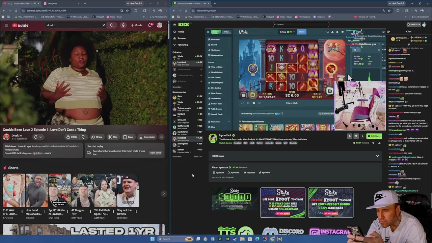Click Show More under Following list
Viewport: 432px width, 243px height.
177,87
